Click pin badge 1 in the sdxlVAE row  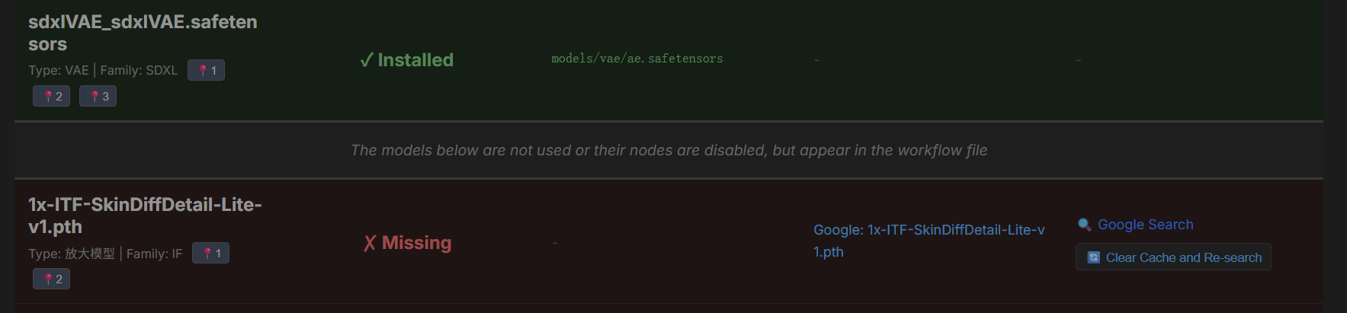tap(206, 70)
